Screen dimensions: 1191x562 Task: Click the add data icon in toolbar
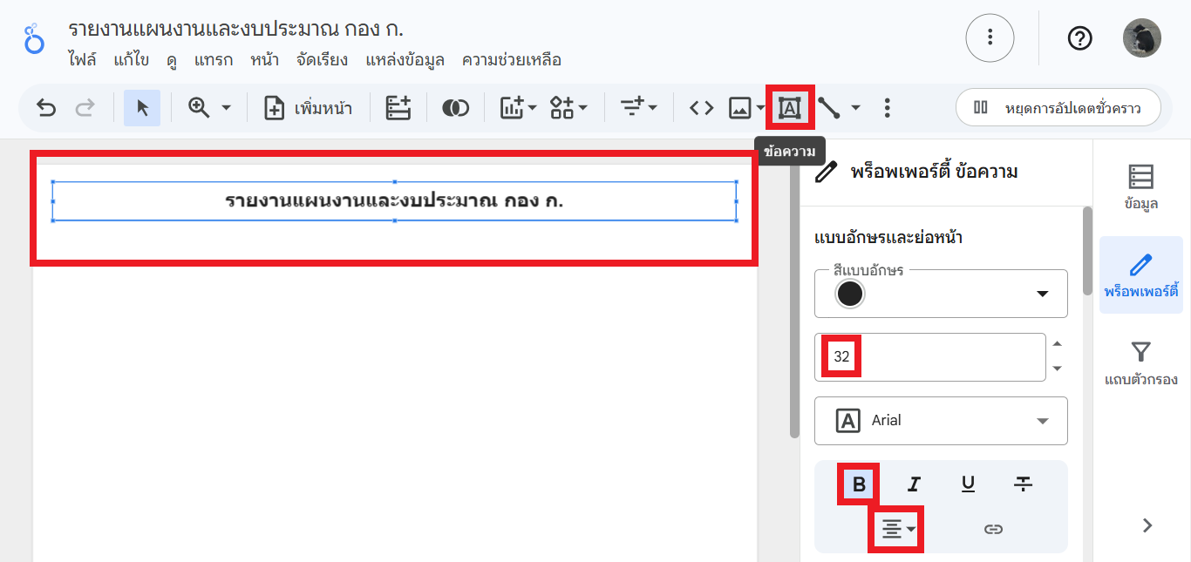[x=398, y=108]
